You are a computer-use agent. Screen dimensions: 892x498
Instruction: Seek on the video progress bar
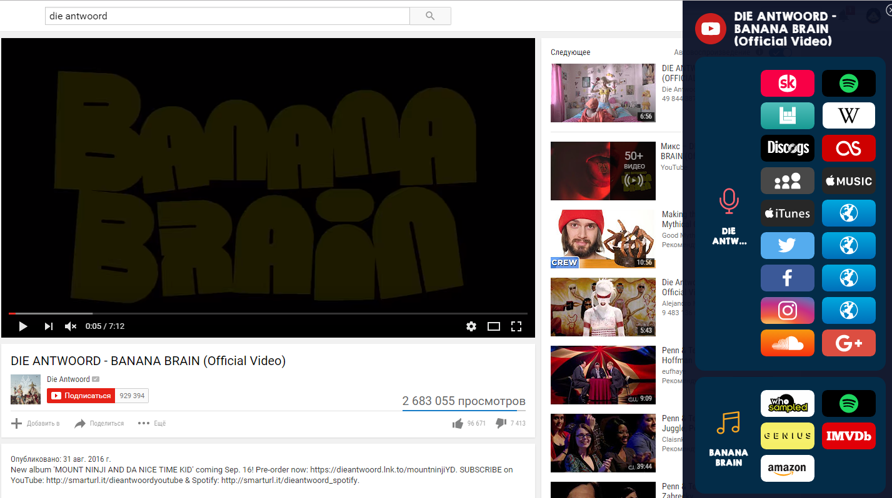click(x=268, y=313)
